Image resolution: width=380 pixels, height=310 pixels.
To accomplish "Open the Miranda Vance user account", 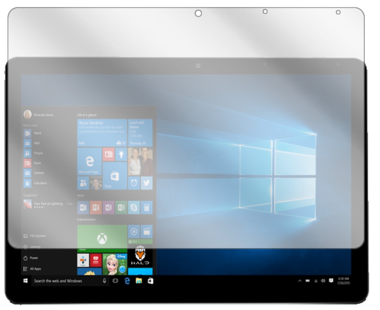I will 39,115.
